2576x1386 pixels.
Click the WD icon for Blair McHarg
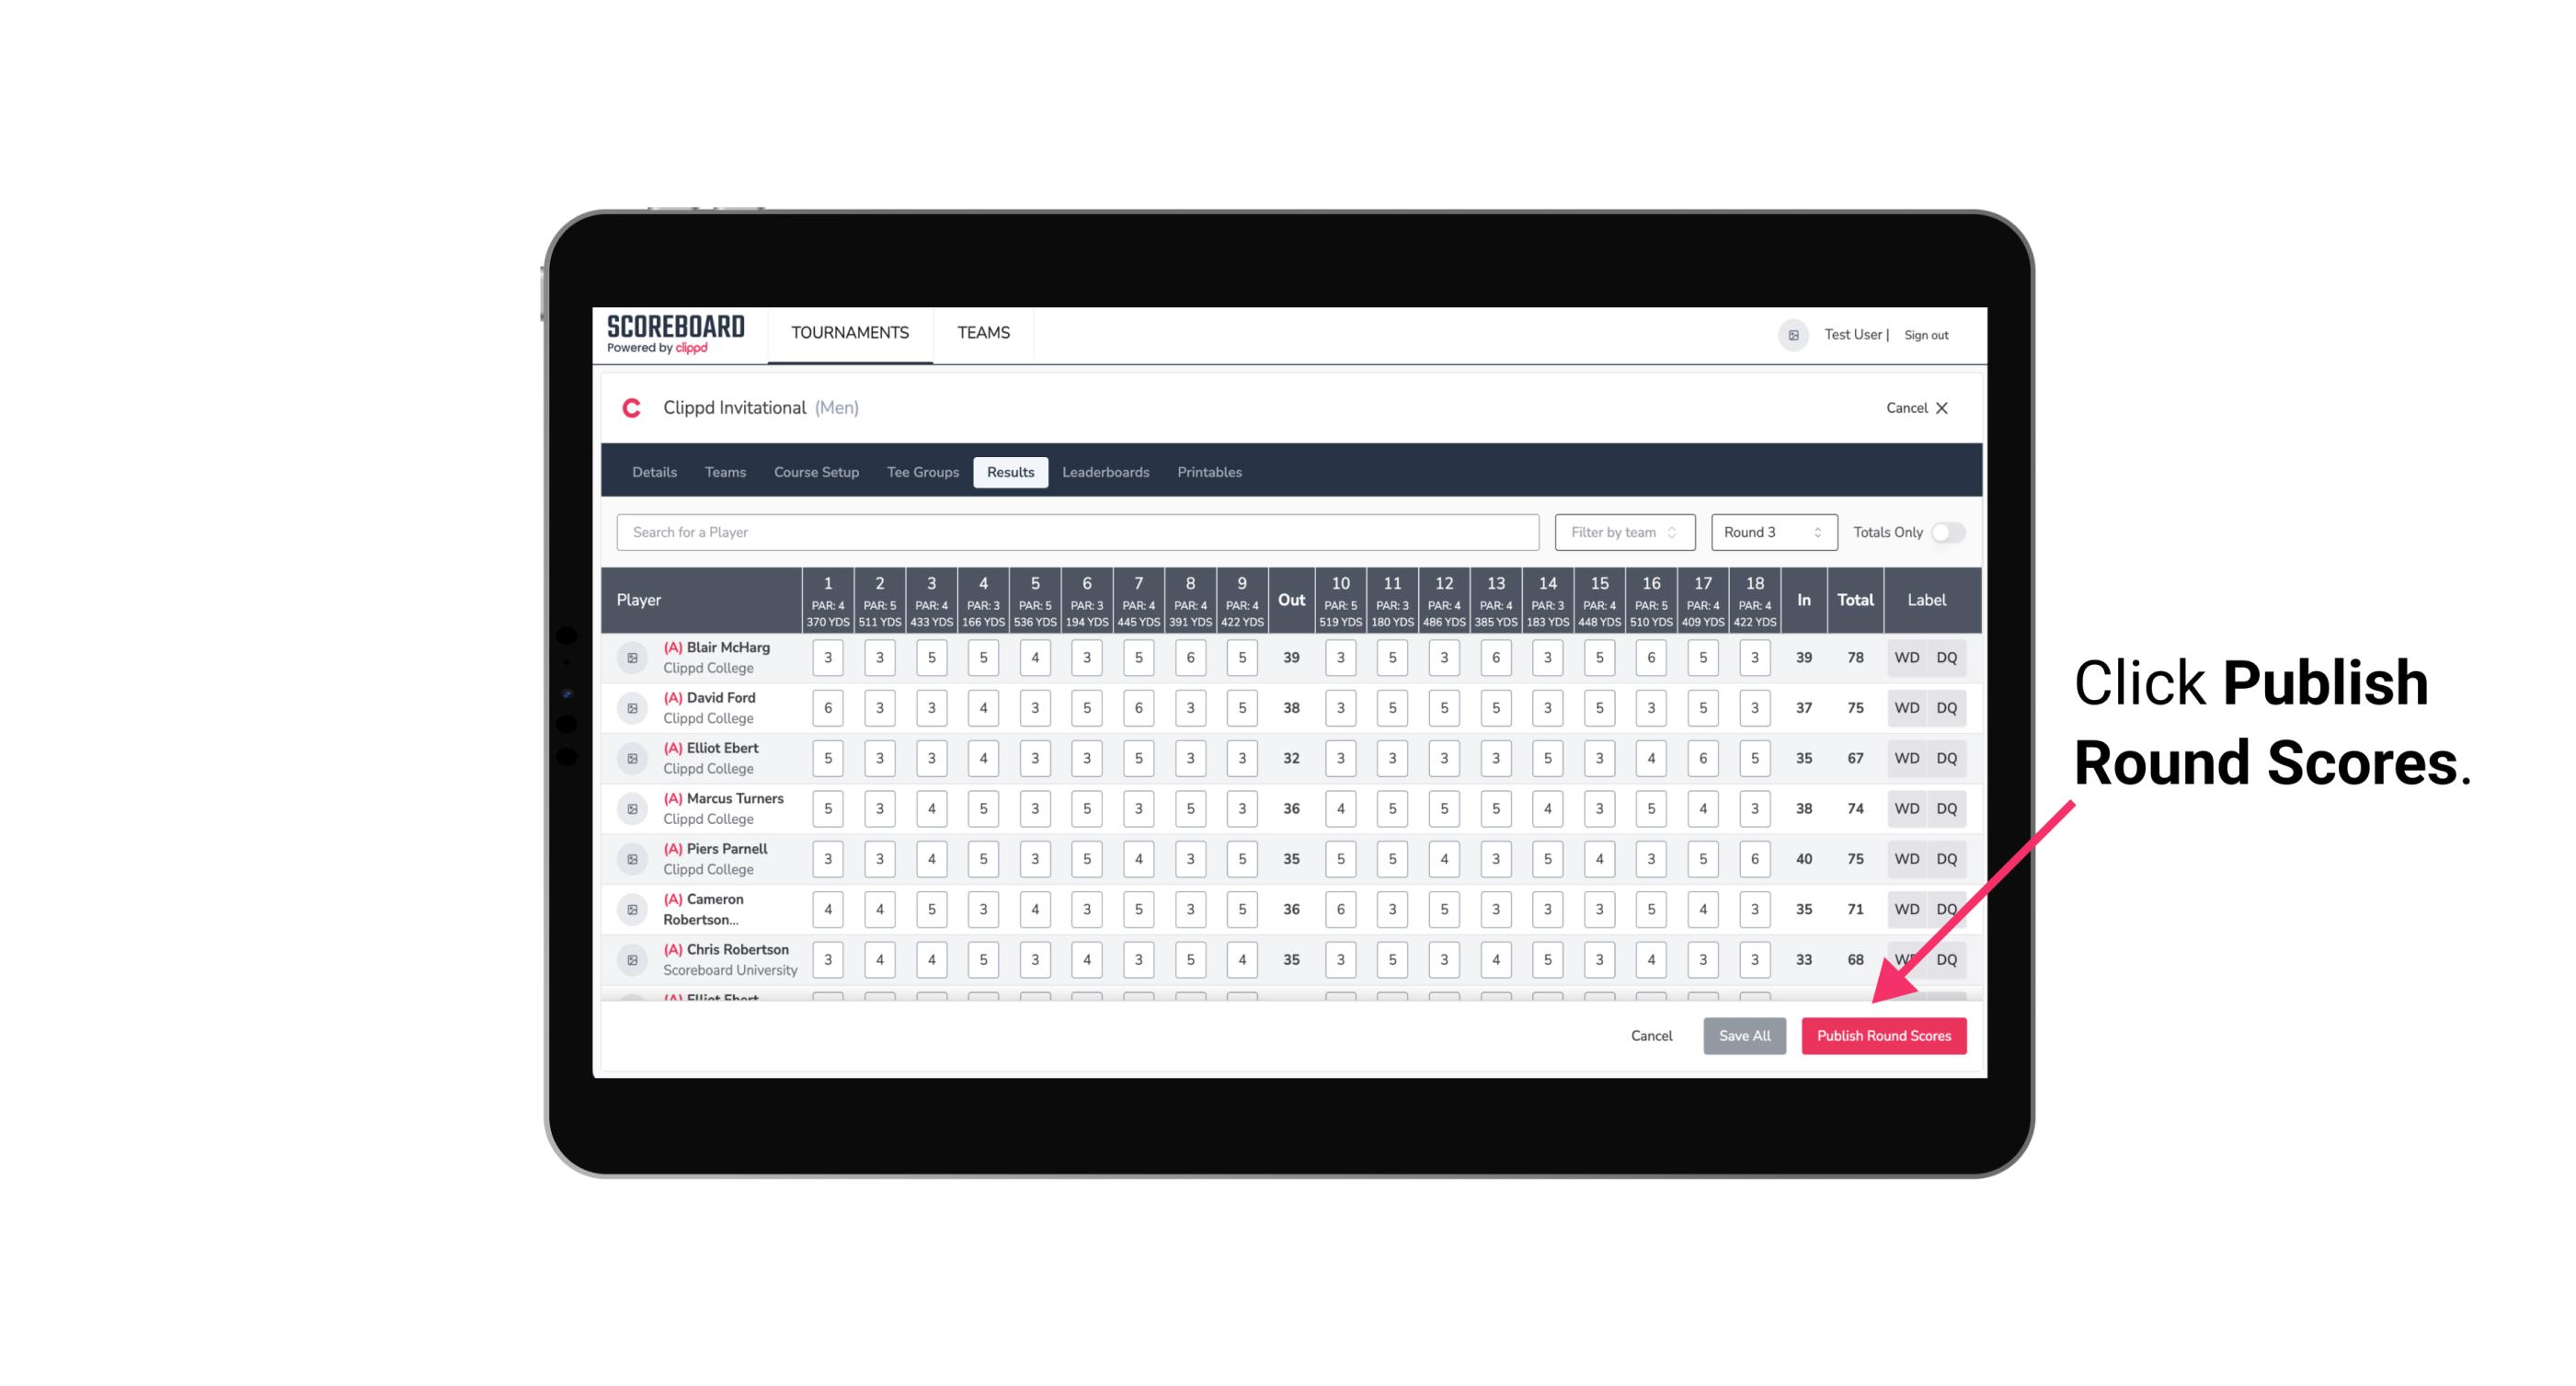tap(1906, 658)
